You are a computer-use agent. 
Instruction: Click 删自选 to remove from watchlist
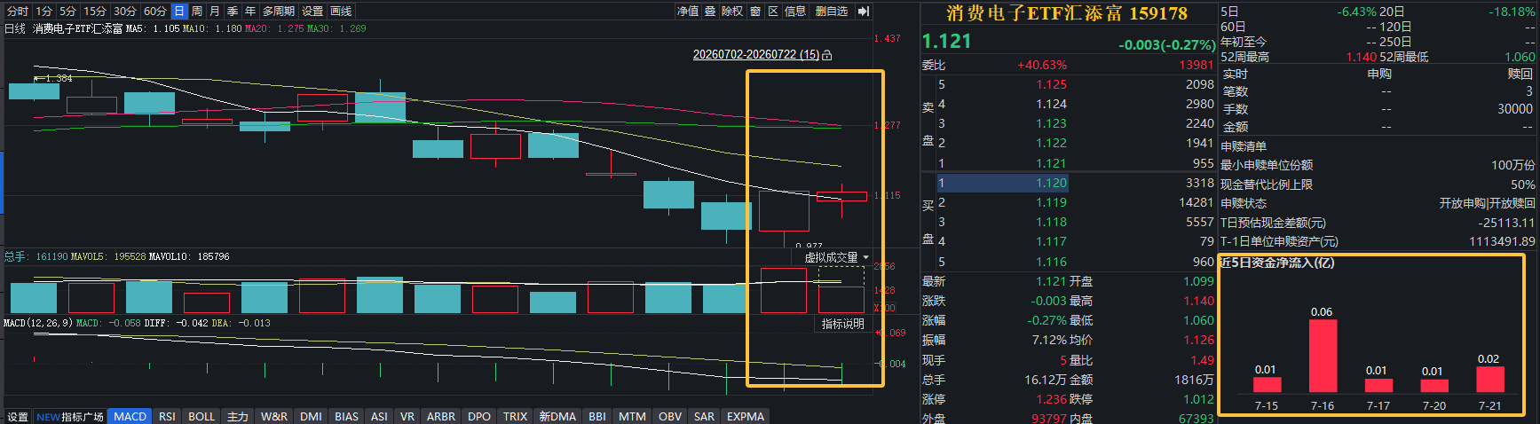(x=832, y=11)
